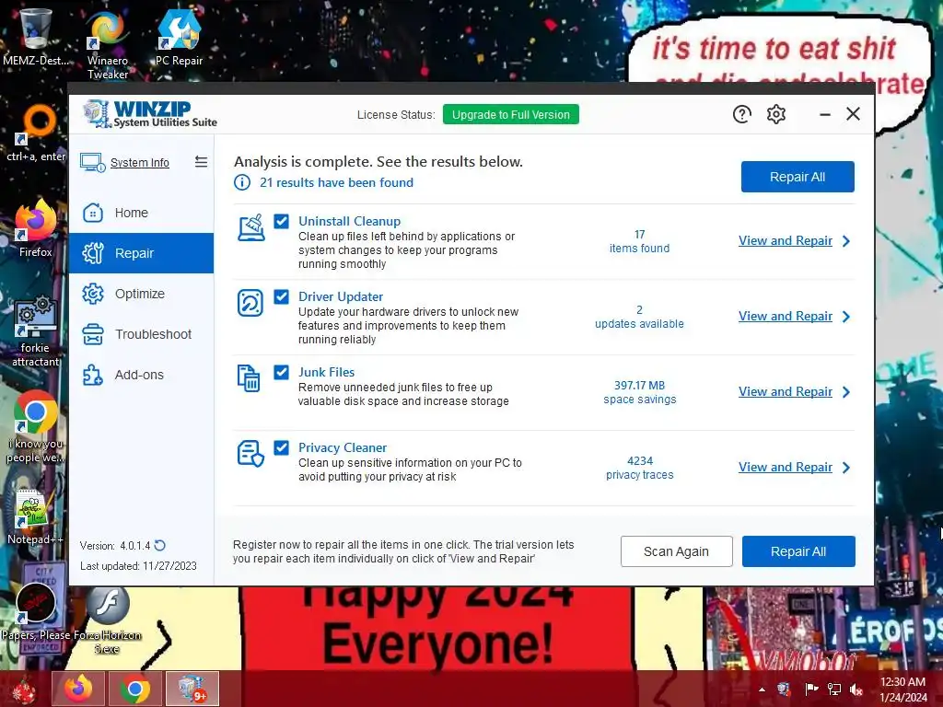Open WinZip settings gear icon
Image resolution: width=943 pixels, height=707 pixels.
tap(775, 114)
